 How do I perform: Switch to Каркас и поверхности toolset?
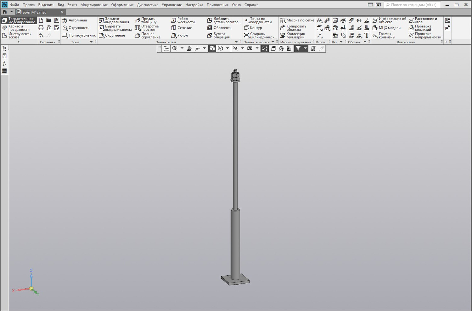pyautogui.click(x=19, y=28)
